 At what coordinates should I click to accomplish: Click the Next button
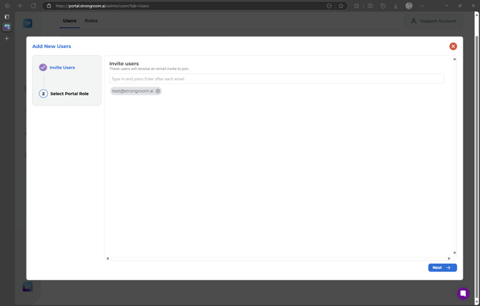tap(442, 267)
